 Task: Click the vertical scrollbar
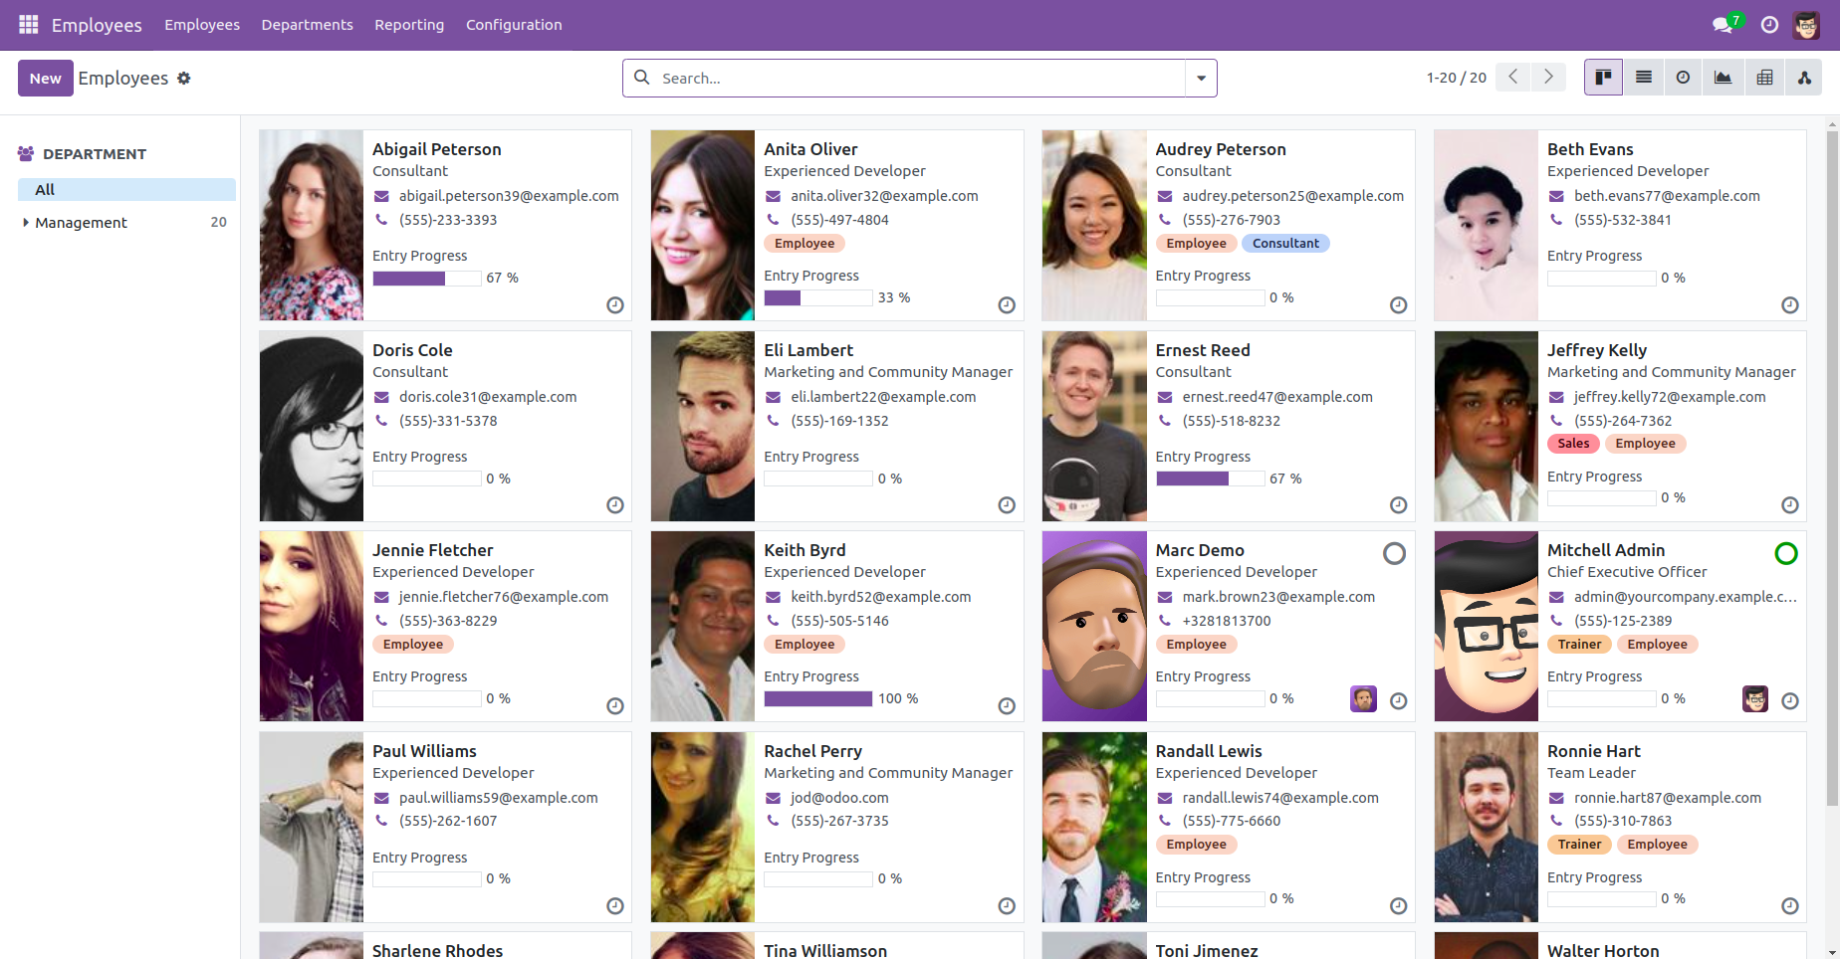(1832, 468)
